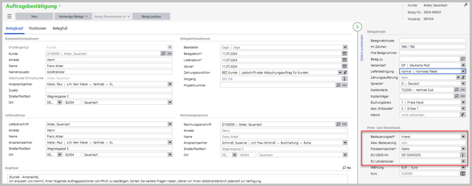Show Vorgang info via info icon
This screenshot has height=186, width=472.
[344, 79]
